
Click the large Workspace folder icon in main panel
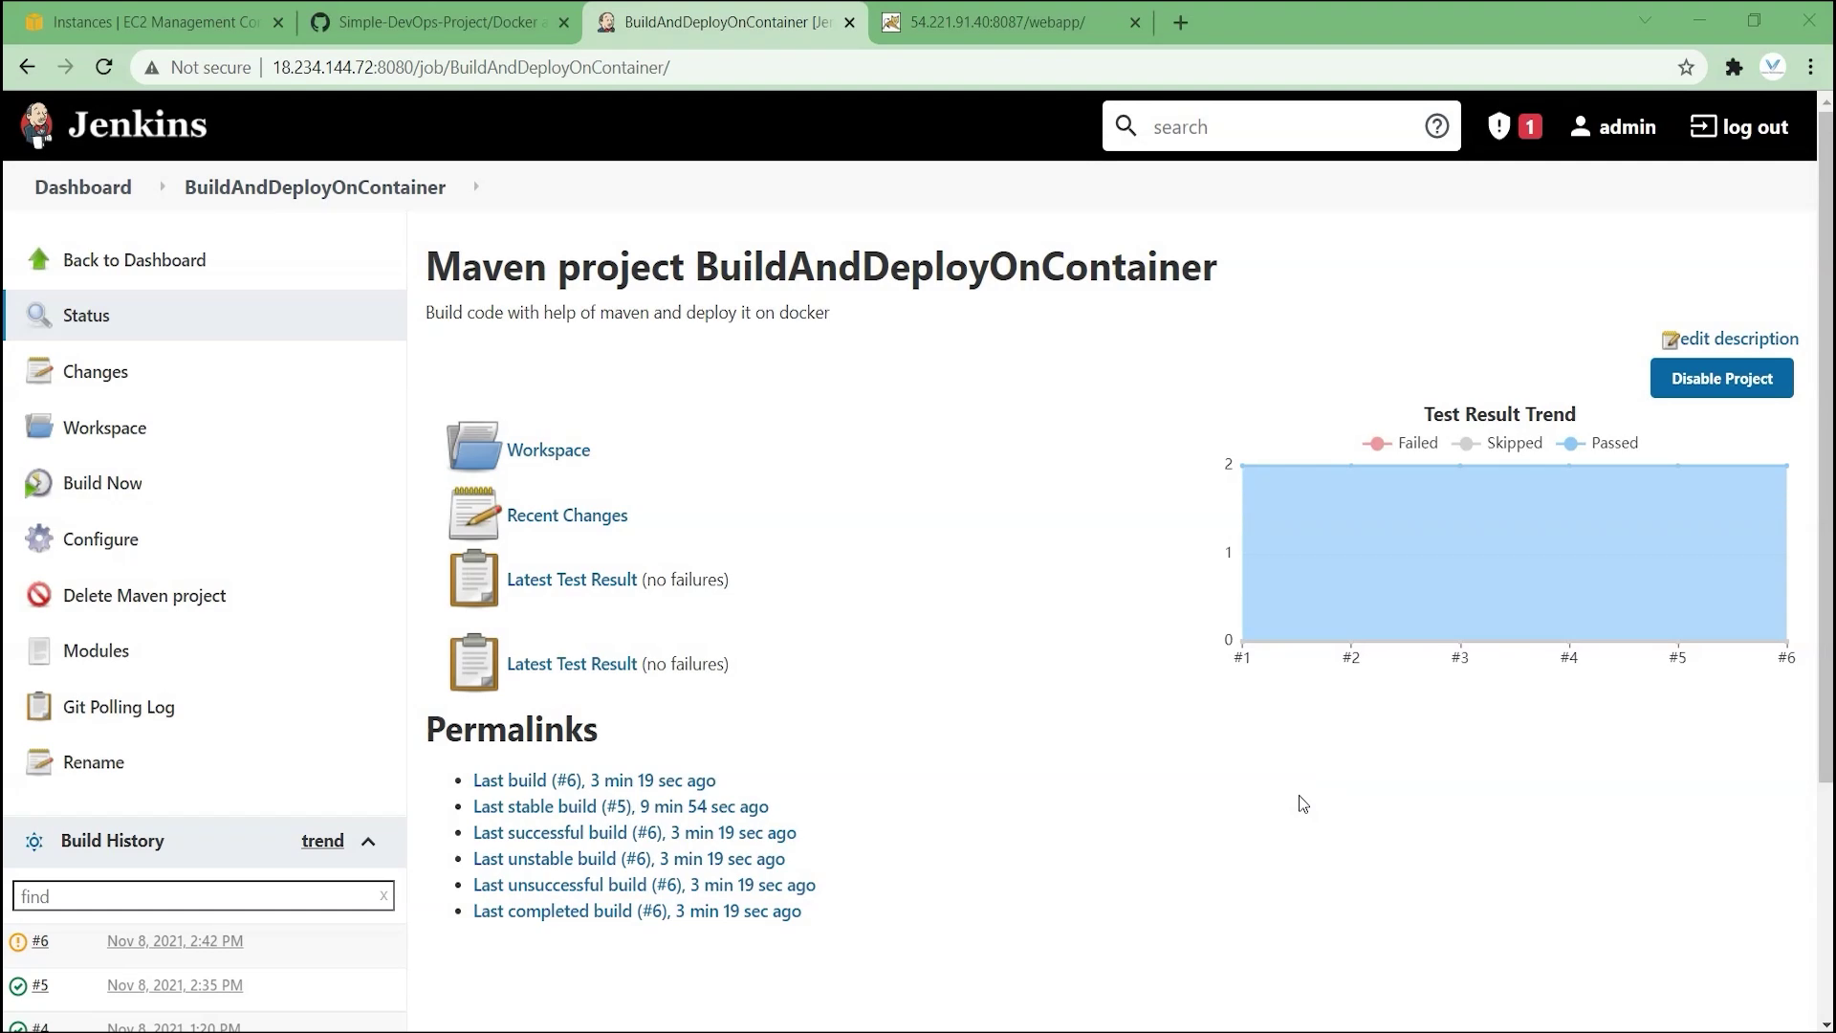[x=473, y=447]
